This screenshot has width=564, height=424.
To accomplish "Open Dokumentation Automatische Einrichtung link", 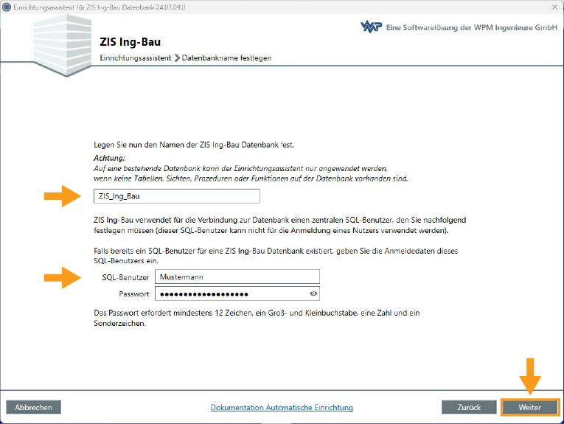I will click(282, 407).
